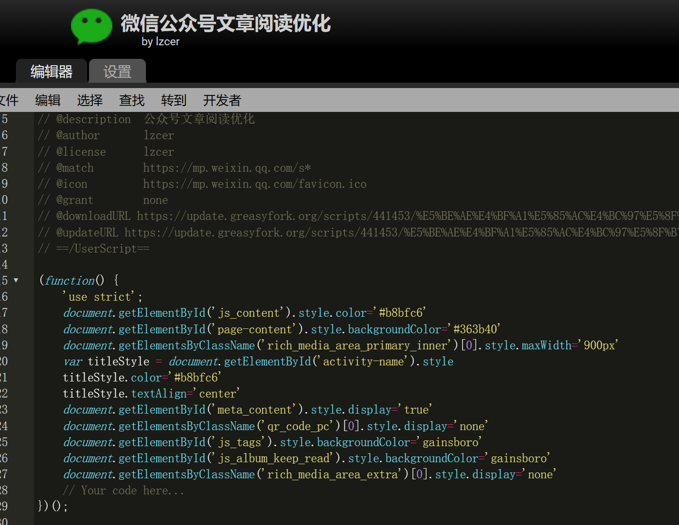Open the 设置 tab

[x=117, y=72]
